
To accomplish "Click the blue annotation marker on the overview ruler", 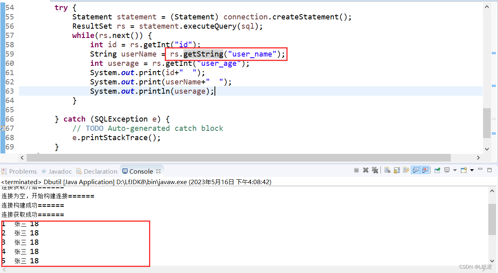I will click(x=493, y=53).
